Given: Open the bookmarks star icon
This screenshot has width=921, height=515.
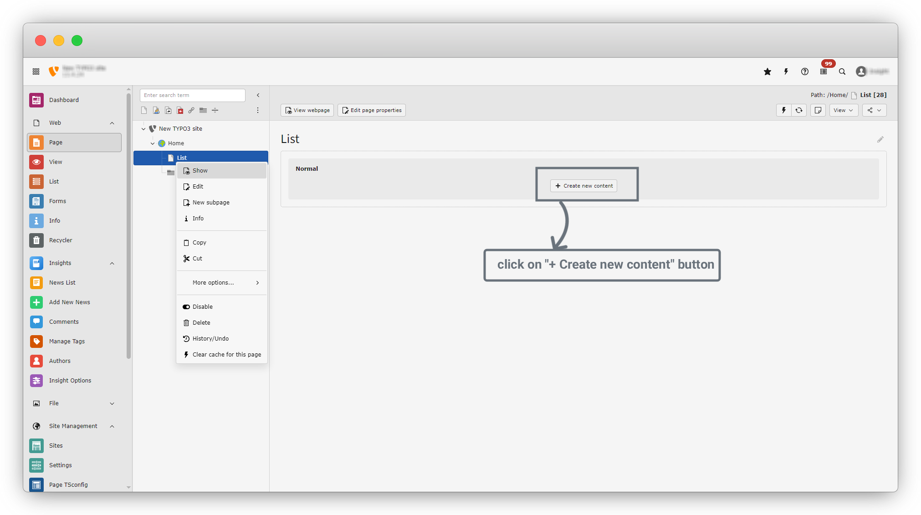Looking at the screenshot, I should pyautogui.click(x=767, y=71).
